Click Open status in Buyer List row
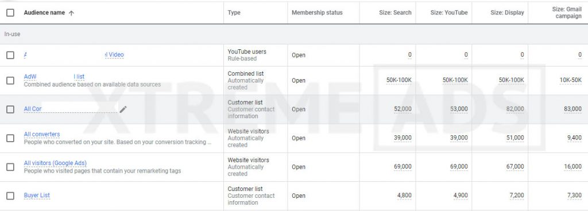Image resolution: width=588 pixels, height=211 pixels. (299, 196)
